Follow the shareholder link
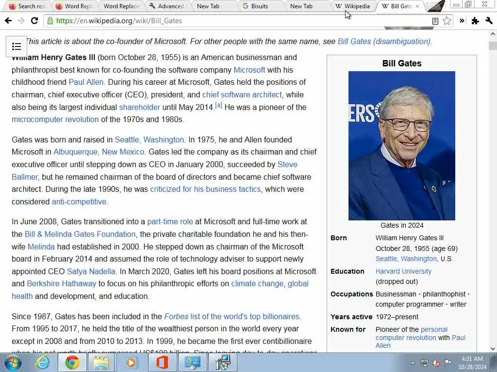The width and height of the screenshot is (497, 372). (x=139, y=107)
